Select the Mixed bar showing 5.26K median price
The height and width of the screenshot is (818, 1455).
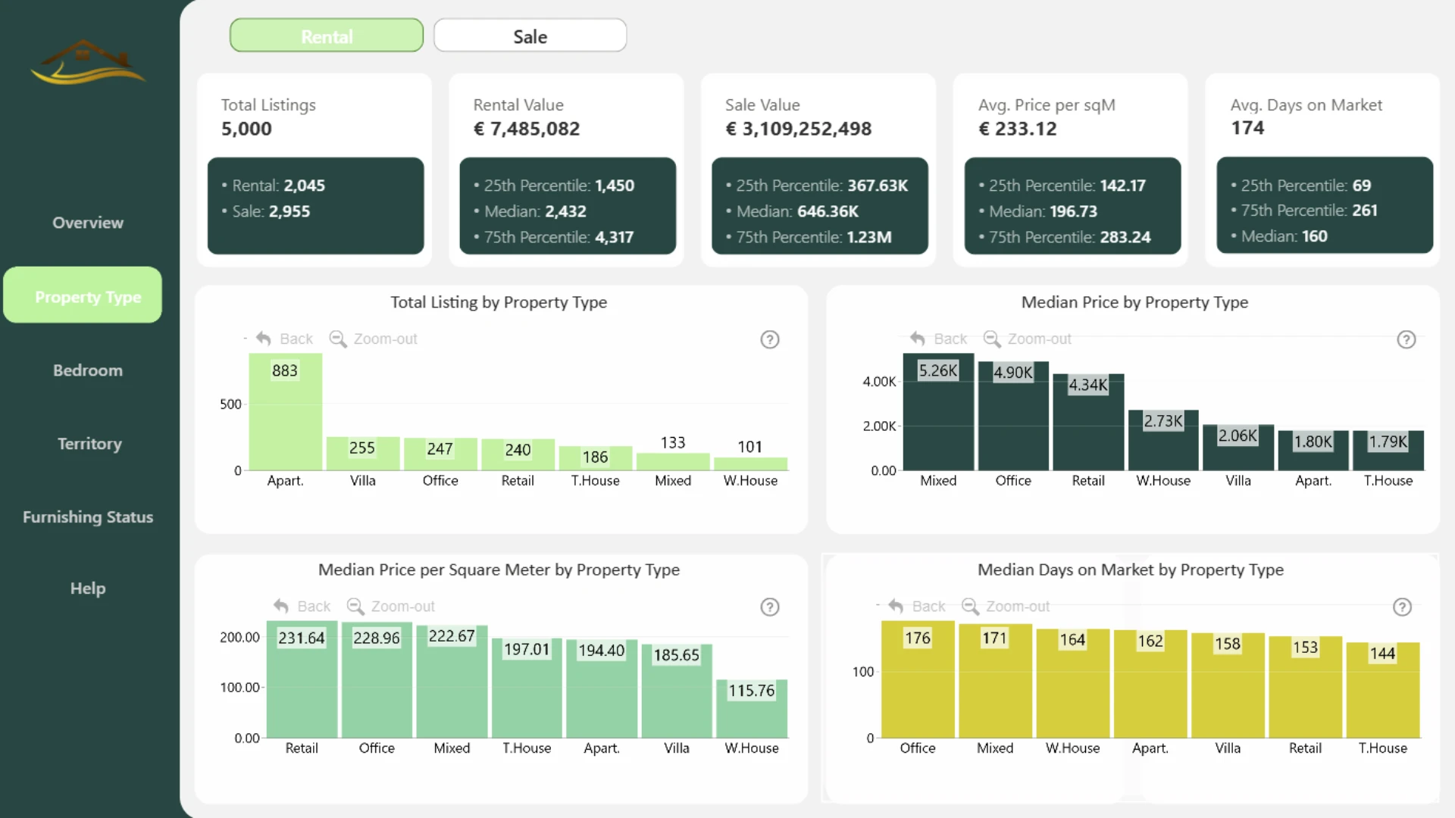coord(938,412)
